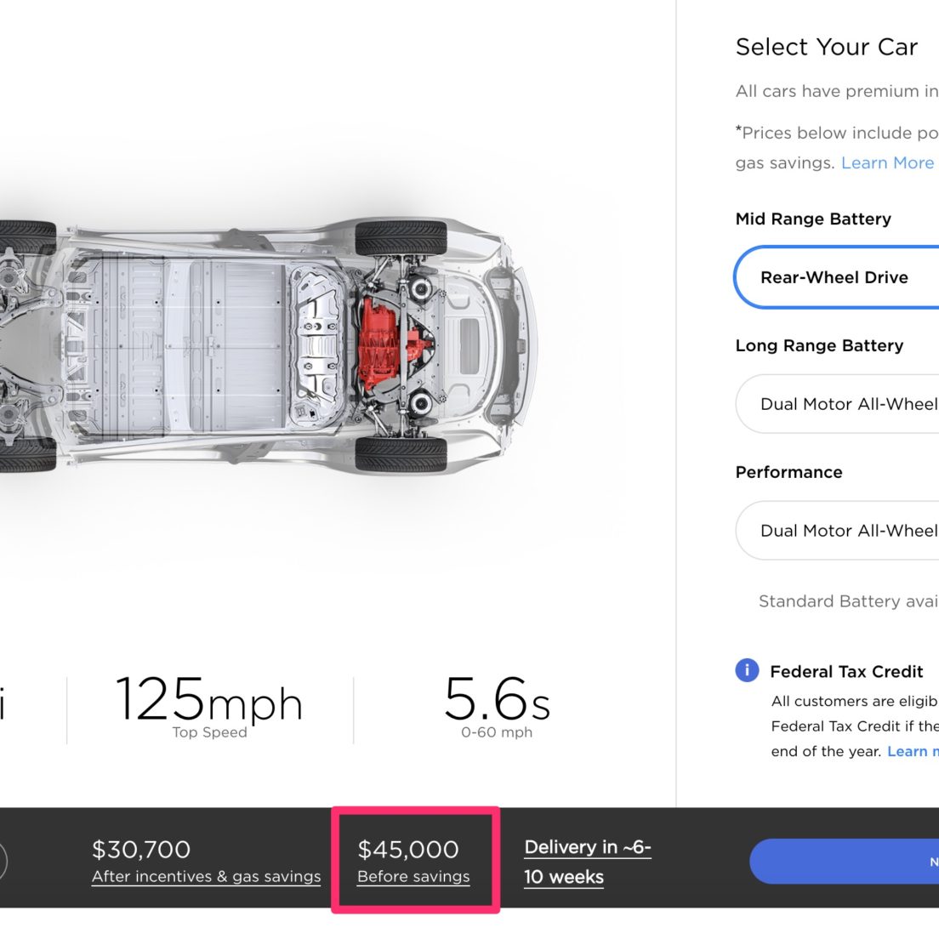Follow the Learn More link after gas savings

tap(887, 163)
